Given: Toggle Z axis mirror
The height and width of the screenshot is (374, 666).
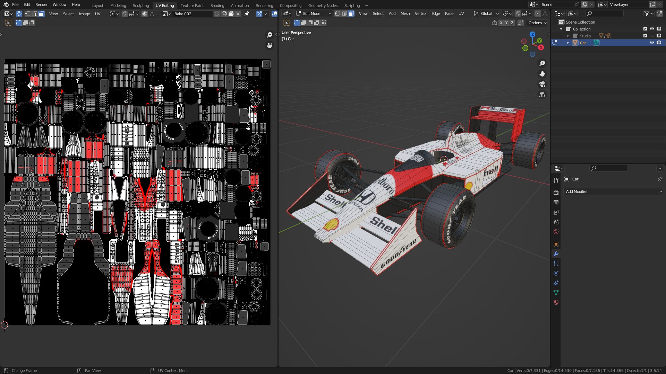Looking at the screenshot, I should (512, 23).
